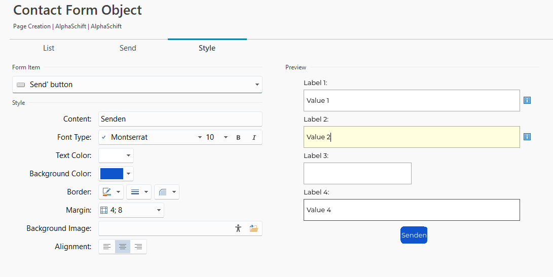Click the Content text field containing Senden
This screenshot has width=553, height=277.
180,119
